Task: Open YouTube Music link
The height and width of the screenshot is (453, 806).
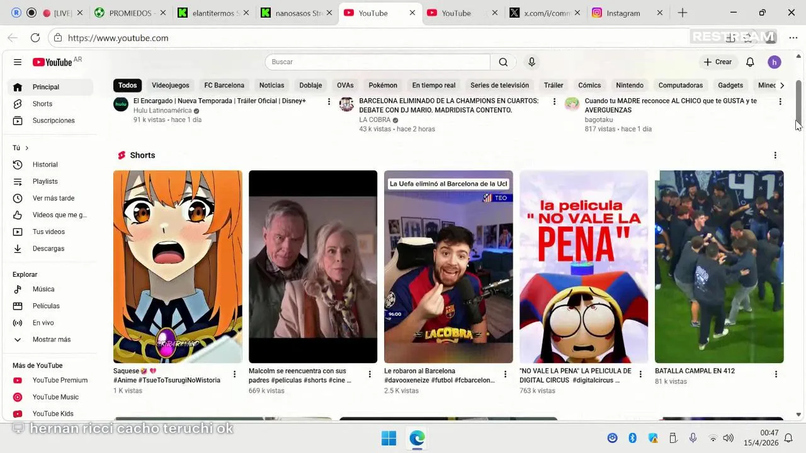Action: pyautogui.click(x=50, y=397)
